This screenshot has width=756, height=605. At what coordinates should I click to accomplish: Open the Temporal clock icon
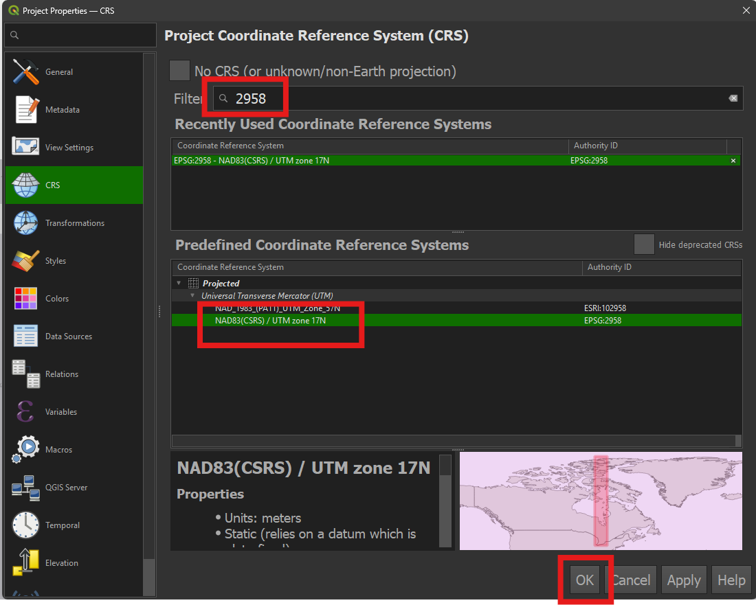[x=25, y=525]
